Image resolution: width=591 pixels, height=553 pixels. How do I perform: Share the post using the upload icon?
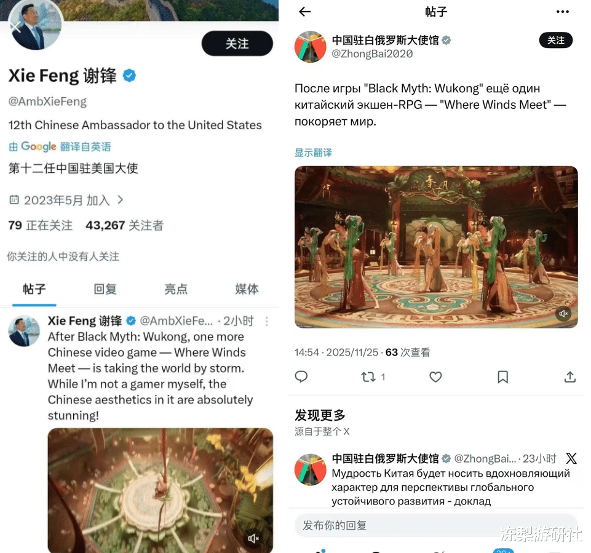click(x=570, y=376)
